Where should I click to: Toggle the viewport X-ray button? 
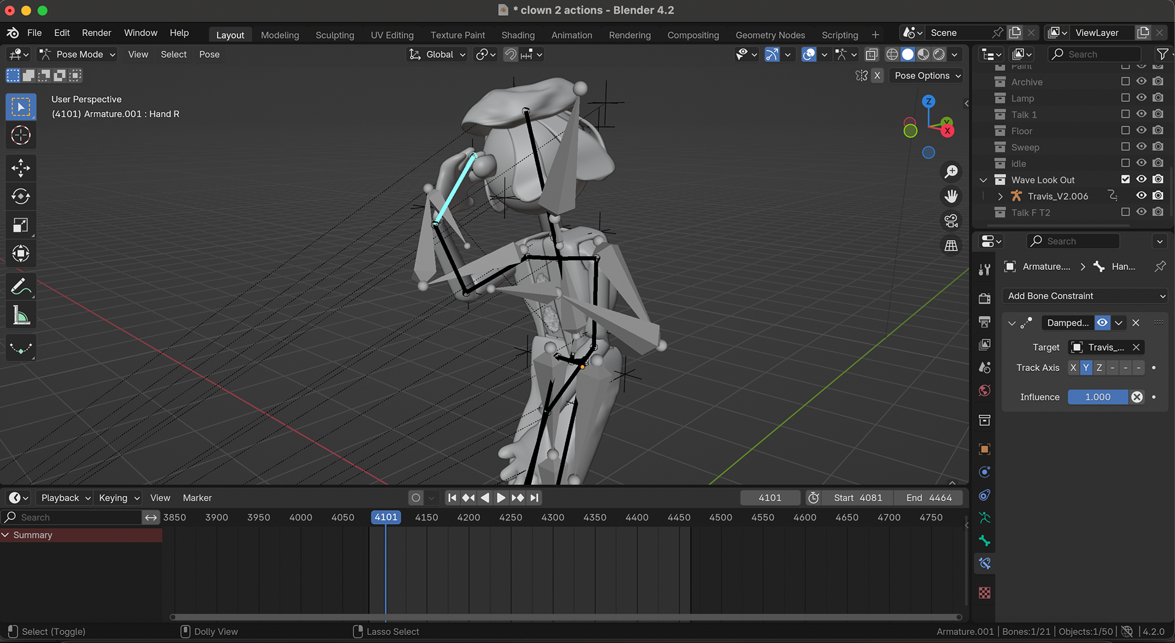[x=871, y=54]
